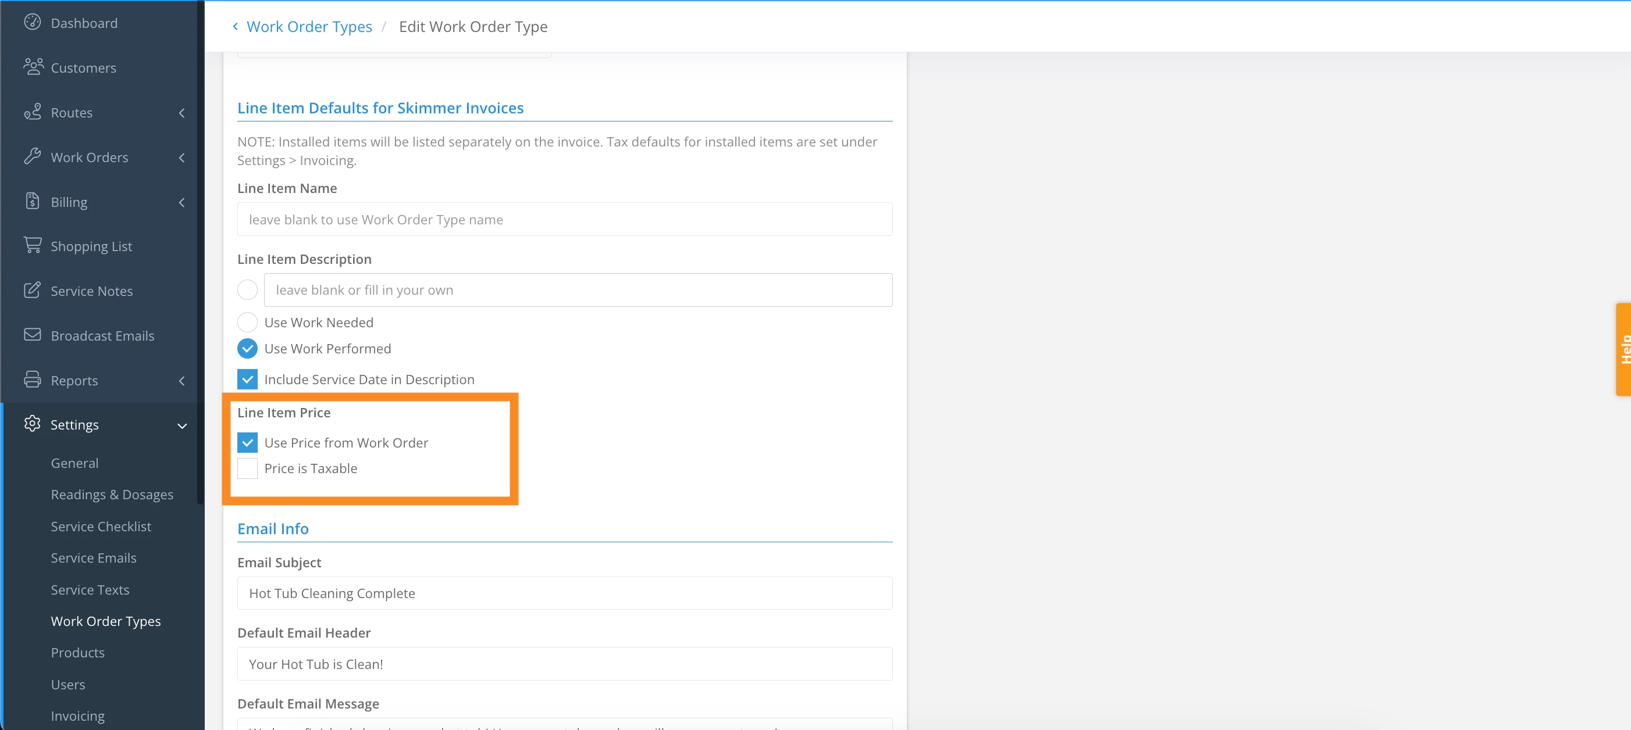Screen dimensions: 1631x730
Task: Click the Line Item Name field
Action: (x=564, y=220)
